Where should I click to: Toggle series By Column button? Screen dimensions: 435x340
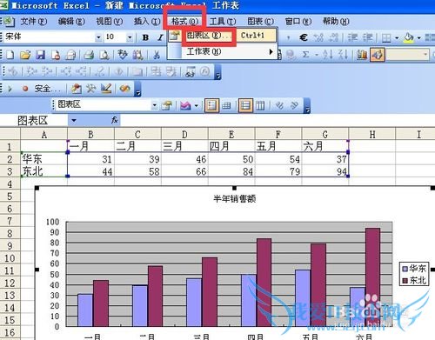tap(260, 105)
